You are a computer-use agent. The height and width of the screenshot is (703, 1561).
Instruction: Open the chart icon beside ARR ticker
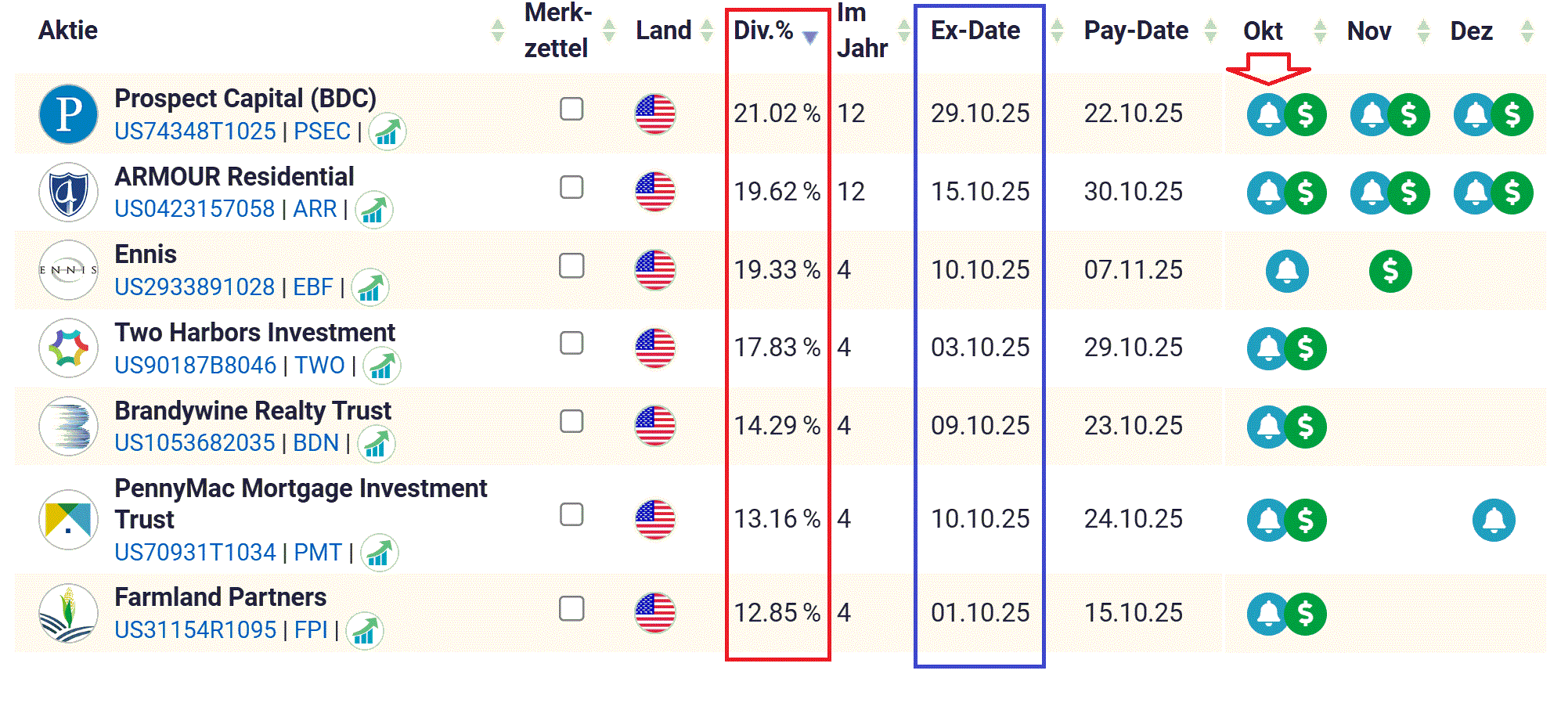pyautogui.click(x=373, y=210)
